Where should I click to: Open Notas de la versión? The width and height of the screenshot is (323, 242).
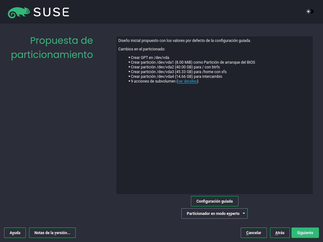coord(52,233)
